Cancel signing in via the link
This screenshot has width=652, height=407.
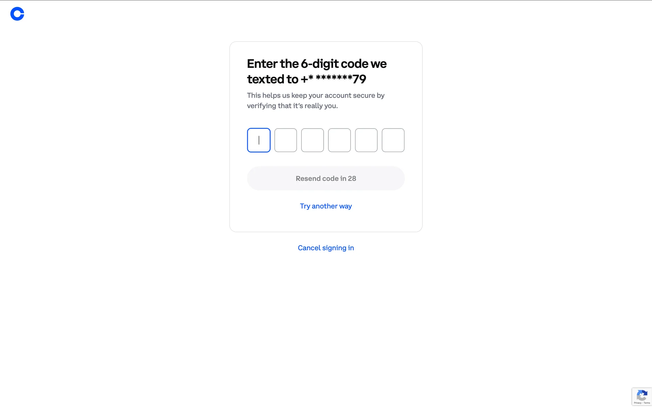coord(326,248)
